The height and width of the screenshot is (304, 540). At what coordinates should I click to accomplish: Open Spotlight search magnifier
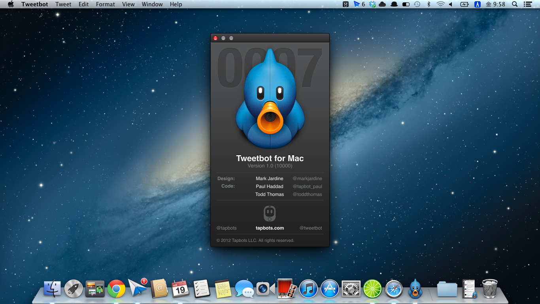pyautogui.click(x=515, y=4)
